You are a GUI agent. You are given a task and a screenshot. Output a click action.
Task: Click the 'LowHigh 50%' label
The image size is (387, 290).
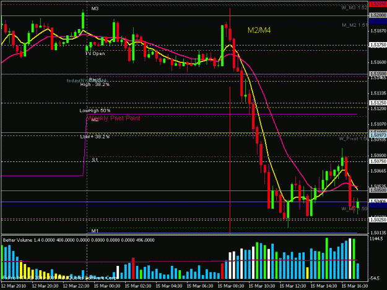pyautogui.click(x=95, y=111)
